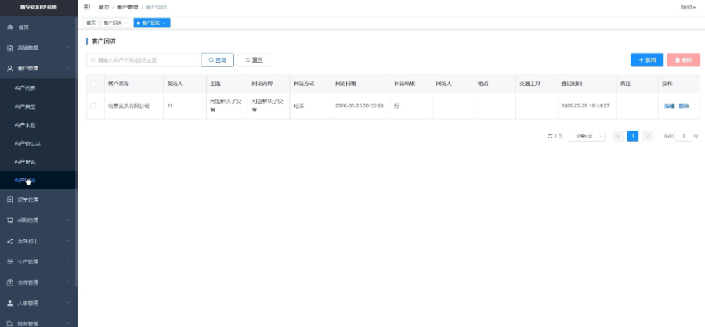705x327 pixels.
Task: Go to previous page arrow
Action: (618, 136)
